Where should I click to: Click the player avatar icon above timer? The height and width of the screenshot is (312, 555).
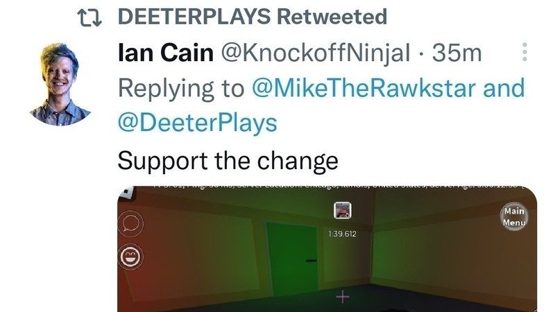click(x=342, y=210)
